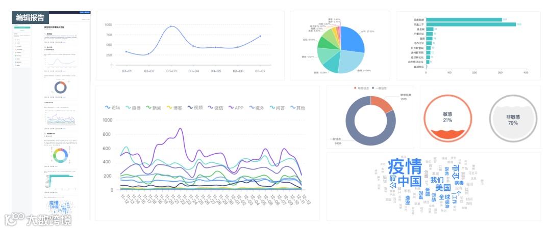Hide the 新闻 series via its legend entry
Screen dimensions: 551x230
[154, 108]
